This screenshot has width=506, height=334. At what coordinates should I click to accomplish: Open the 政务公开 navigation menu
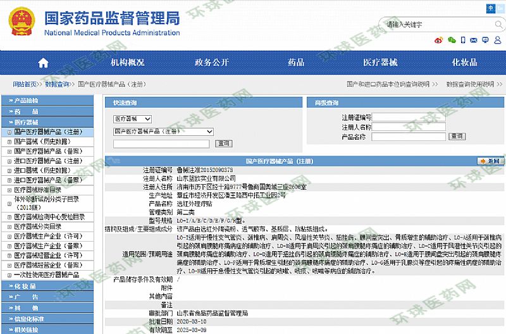212,63
